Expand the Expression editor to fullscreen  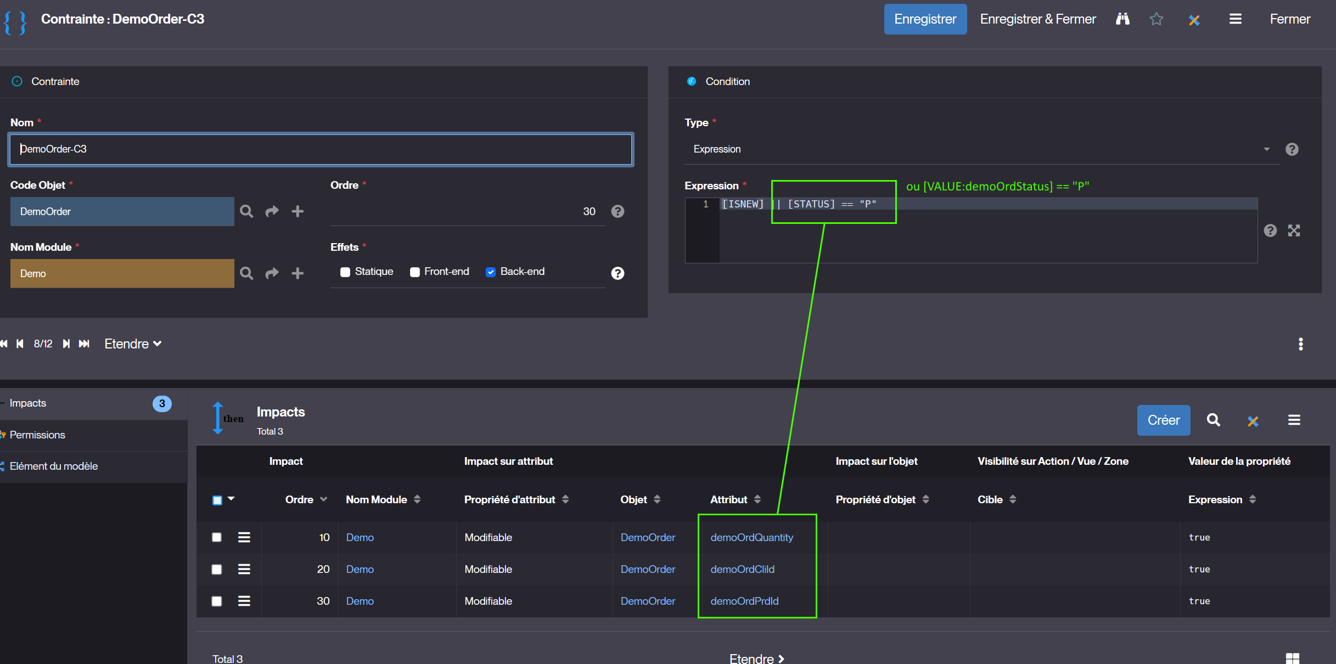coord(1294,230)
